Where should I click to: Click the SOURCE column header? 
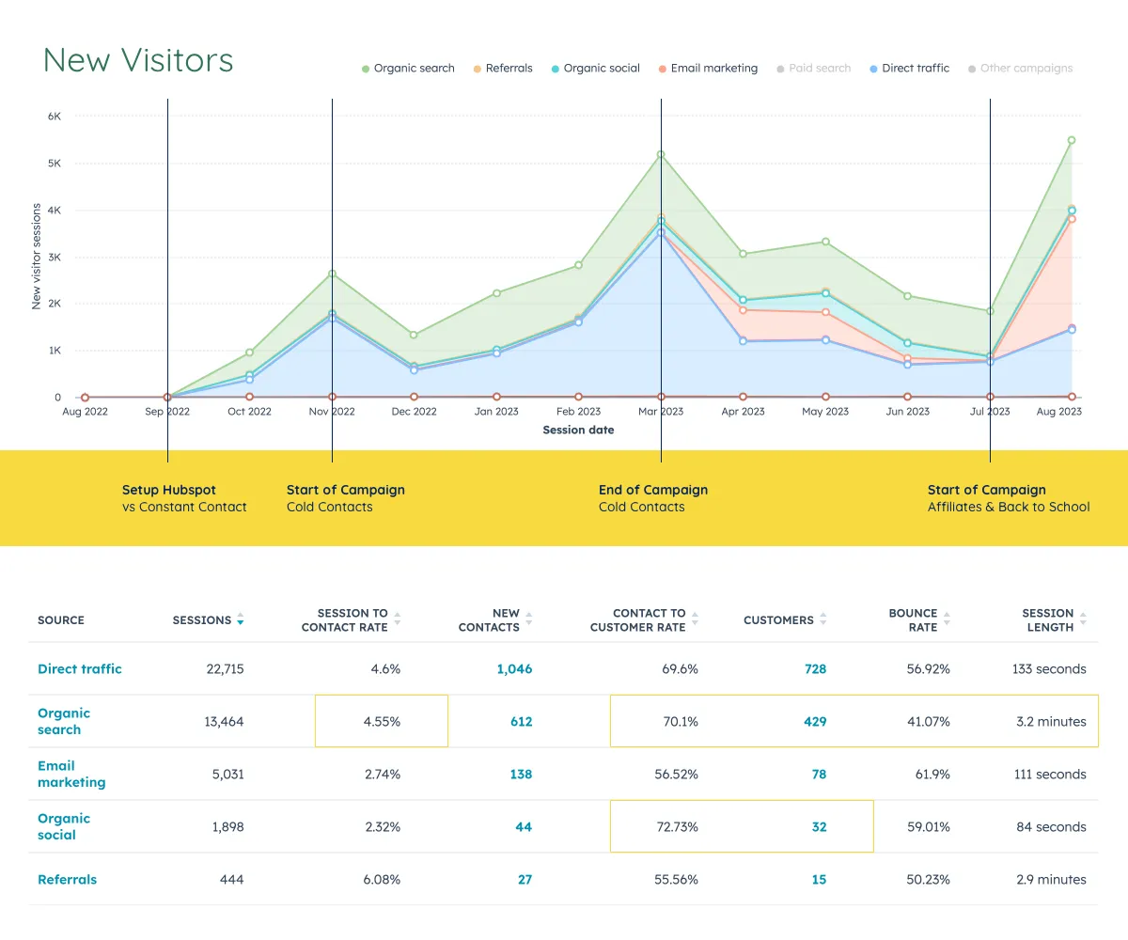(61, 620)
